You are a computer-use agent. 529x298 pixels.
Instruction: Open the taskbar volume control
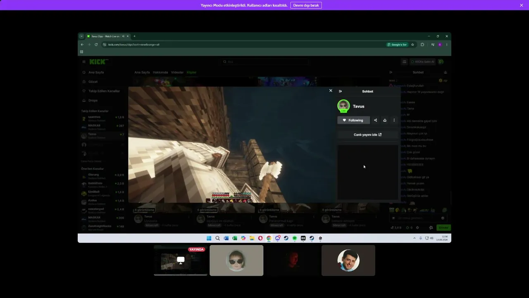coord(432,238)
